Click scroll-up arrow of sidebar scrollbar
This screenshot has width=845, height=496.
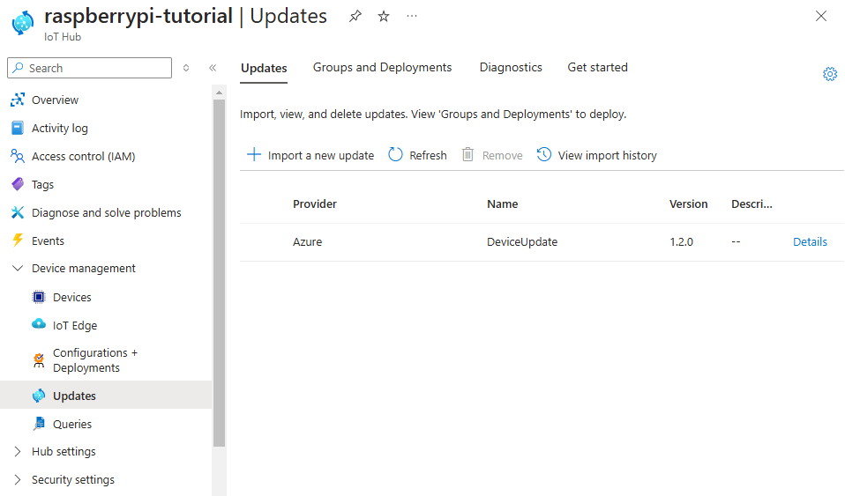pos(219,93)
